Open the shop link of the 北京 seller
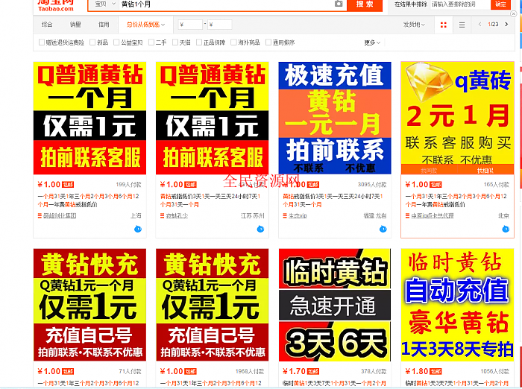 [433, 215]
